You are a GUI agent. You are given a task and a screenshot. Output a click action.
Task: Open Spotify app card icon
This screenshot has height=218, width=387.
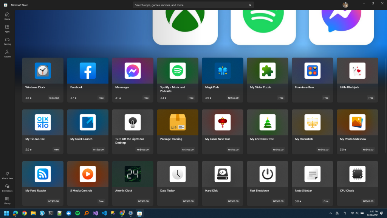point(178,71)
